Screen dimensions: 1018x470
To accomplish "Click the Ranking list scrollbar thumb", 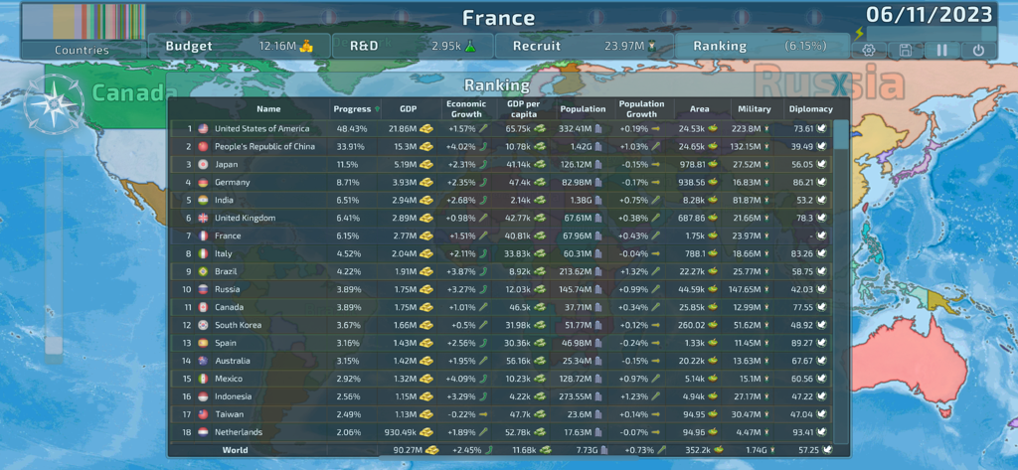I will (841, 135).
